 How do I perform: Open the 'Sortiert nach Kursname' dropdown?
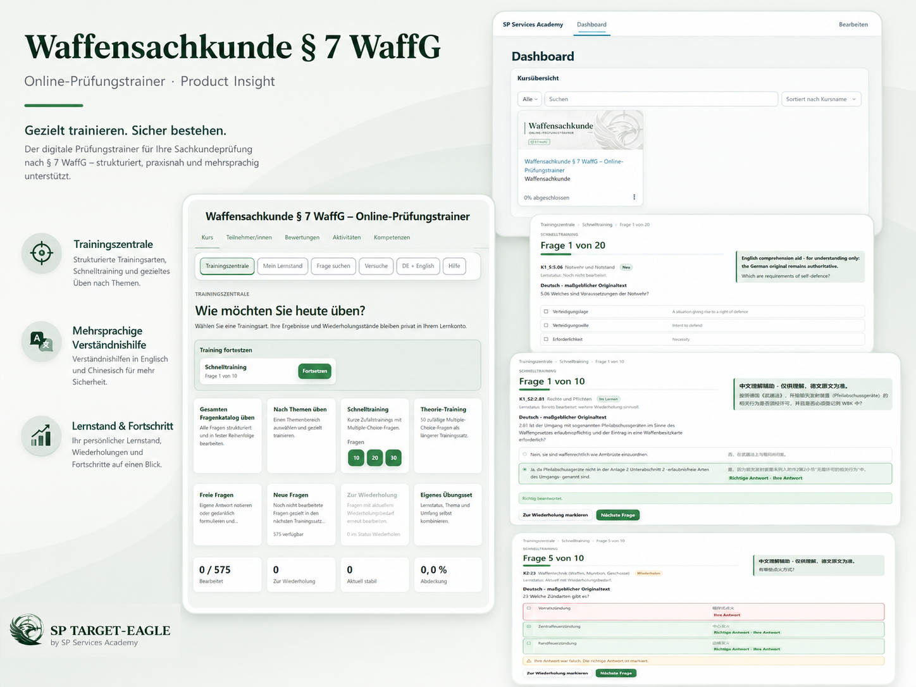click(x=821, y=99)
